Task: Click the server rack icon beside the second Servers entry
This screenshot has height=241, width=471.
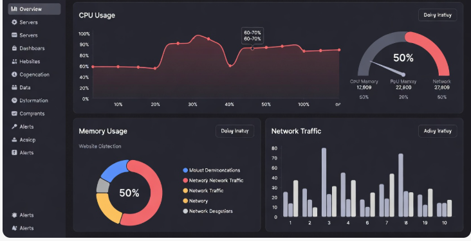Action: [14, 35]
